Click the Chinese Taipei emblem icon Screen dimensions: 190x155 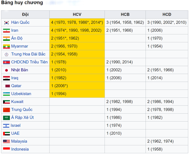tap(6, 54)
